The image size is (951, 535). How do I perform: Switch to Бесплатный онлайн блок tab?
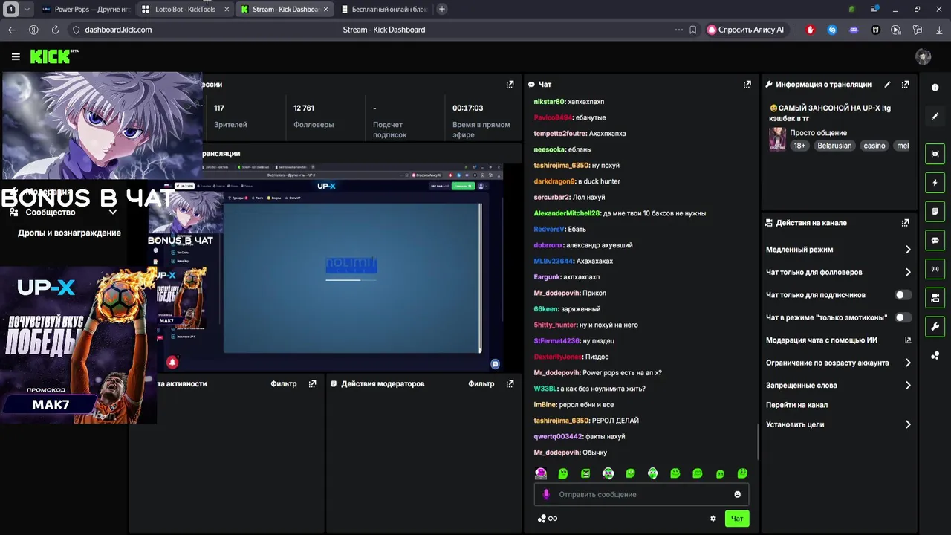pyautogui.click(x=384, y=10)
